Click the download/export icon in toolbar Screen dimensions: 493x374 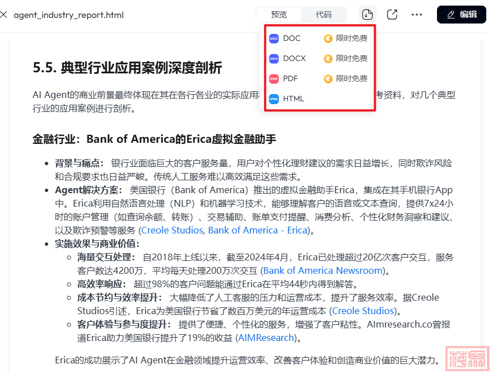pyautogui.click(x=368, y=15)
